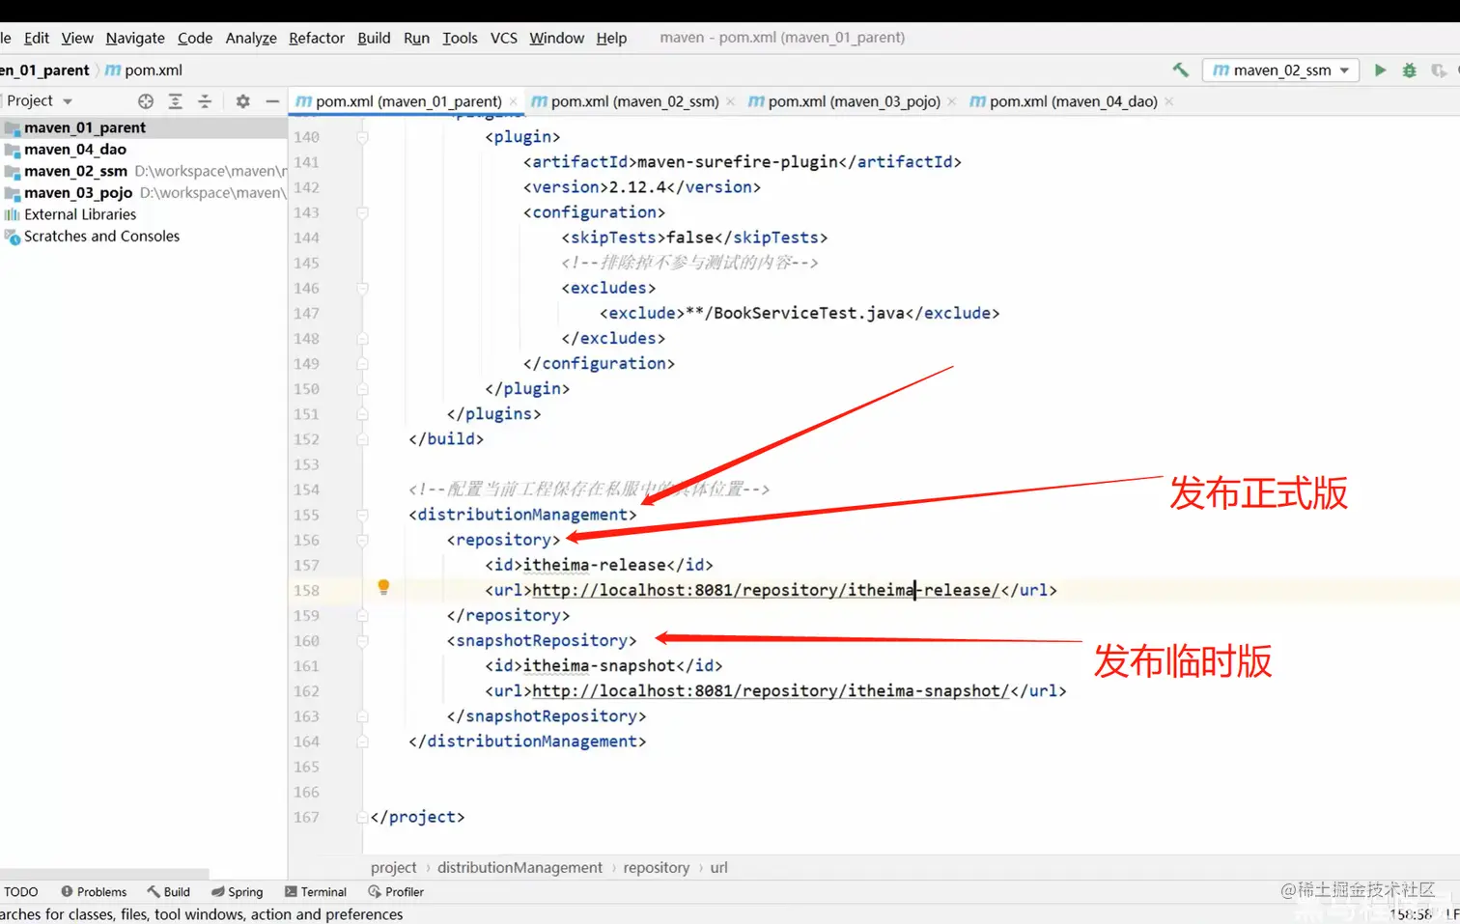The image size is (1460, 924).
Task: Open the TODO tool window
Action: (21, 892)
